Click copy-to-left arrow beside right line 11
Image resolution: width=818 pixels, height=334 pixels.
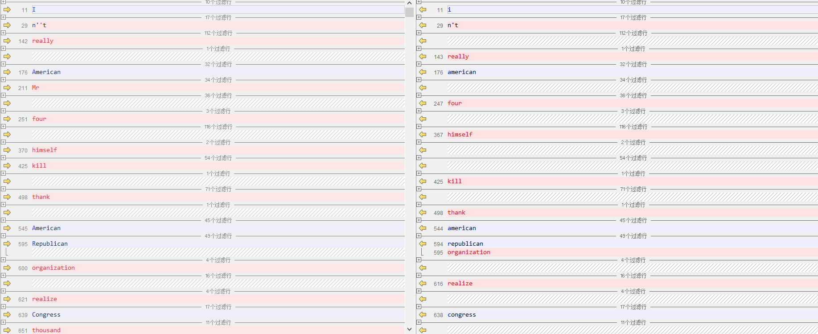[423, 10]
